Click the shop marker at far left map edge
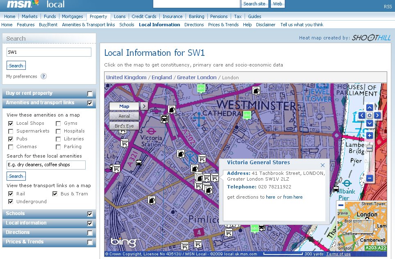 pyautogui.click(x=116, y=168)
